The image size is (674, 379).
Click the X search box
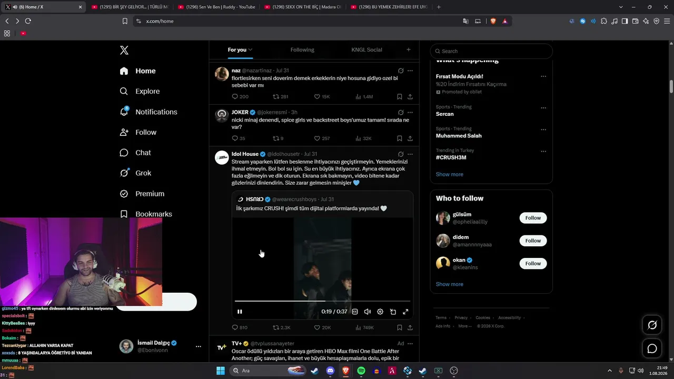[491, 51]
